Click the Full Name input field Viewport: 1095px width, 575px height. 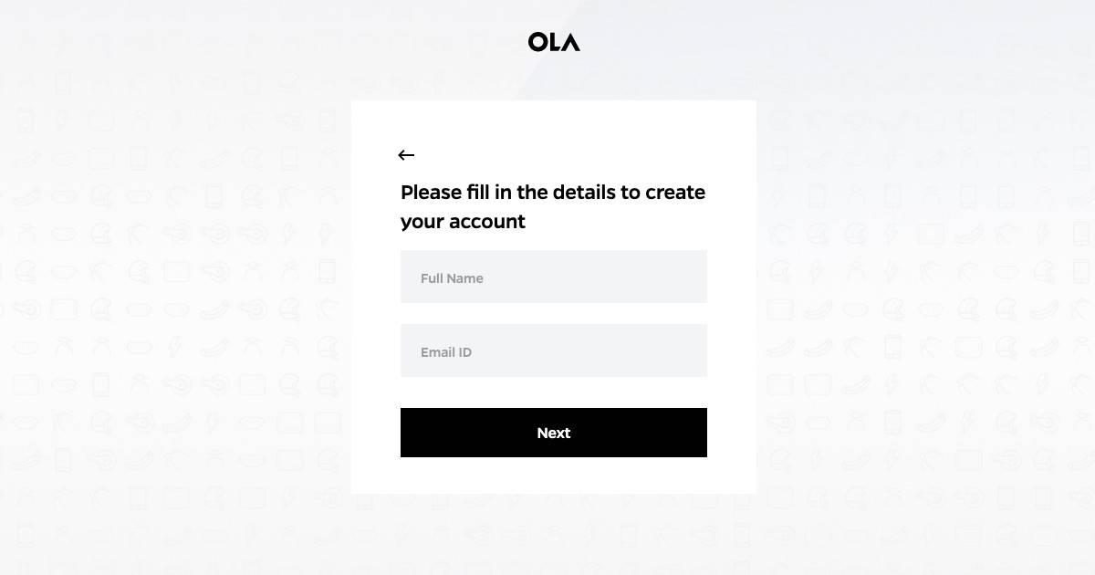coord(554,277)
